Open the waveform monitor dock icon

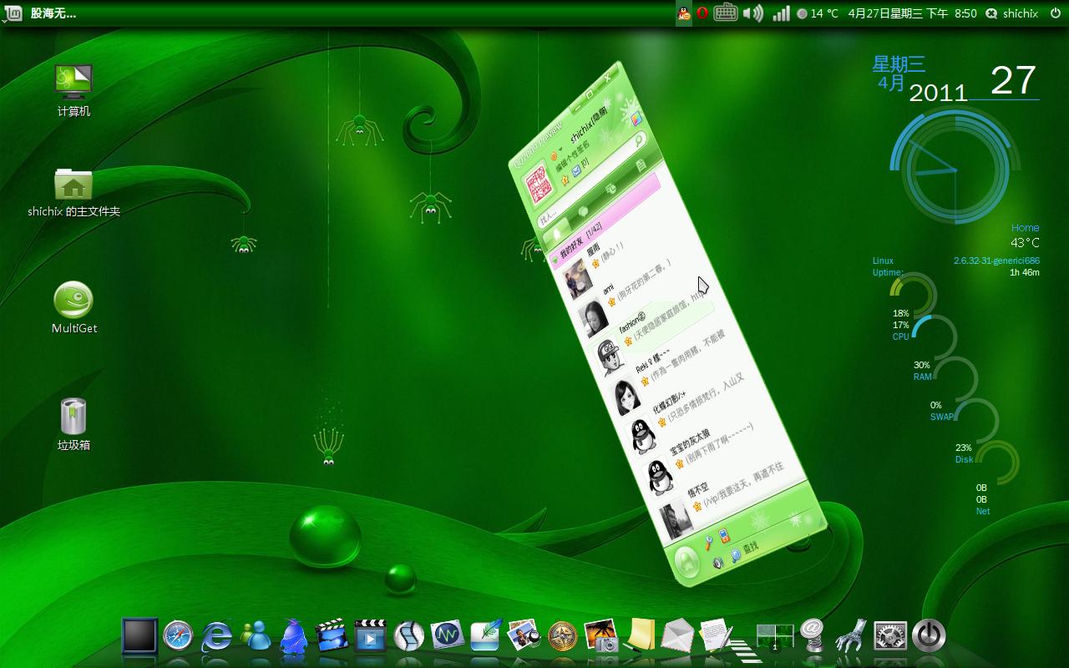pyautogui.click(x=447, y=635)
